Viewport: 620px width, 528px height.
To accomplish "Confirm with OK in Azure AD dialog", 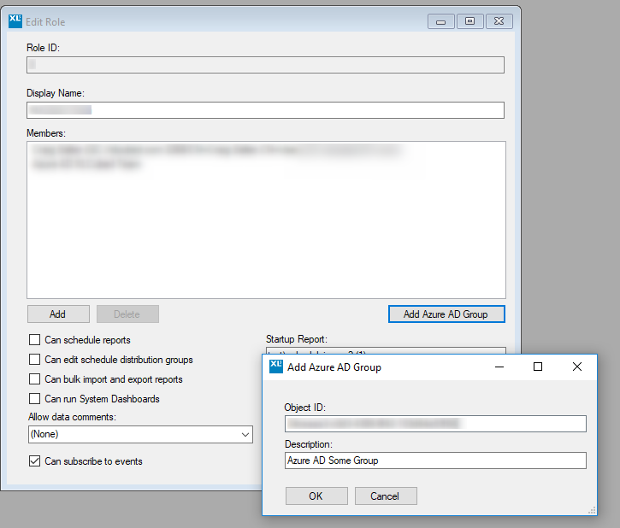I will click(x=316, y=496).
